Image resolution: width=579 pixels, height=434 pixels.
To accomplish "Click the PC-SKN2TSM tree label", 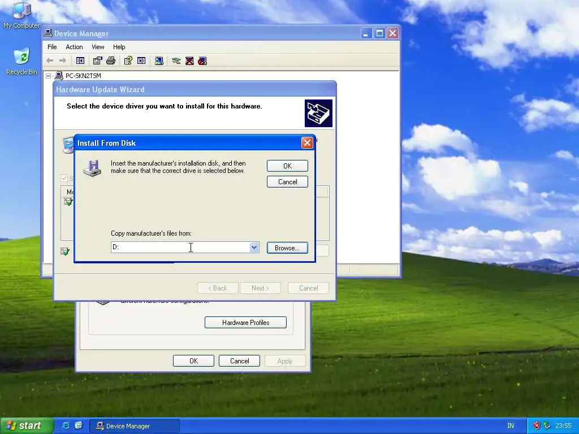I will pos(83,76).
